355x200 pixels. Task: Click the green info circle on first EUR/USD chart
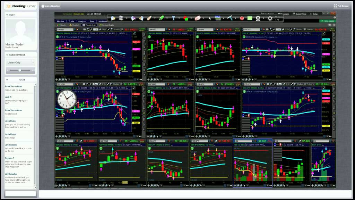coord(58,37)
